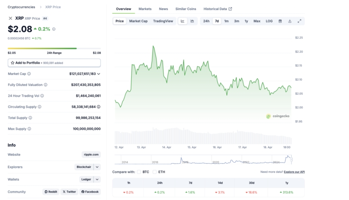The image size is (349, 200).
Task: Click the #4 rank badge
Action: coord(45,19)
